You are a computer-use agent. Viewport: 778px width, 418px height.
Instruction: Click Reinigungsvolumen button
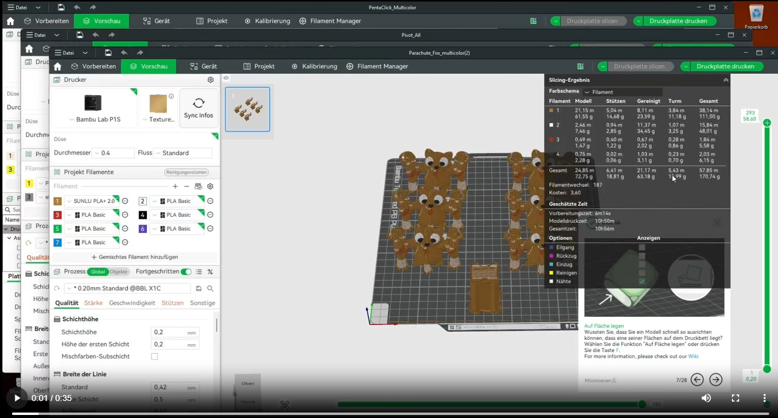(186, 173)
